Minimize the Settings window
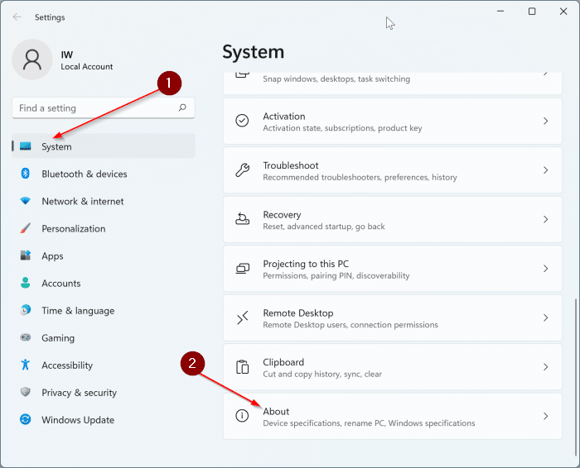 (x=500, y=12)
